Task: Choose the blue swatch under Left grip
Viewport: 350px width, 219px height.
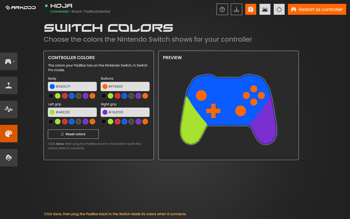Action: [x=72, y=122]
